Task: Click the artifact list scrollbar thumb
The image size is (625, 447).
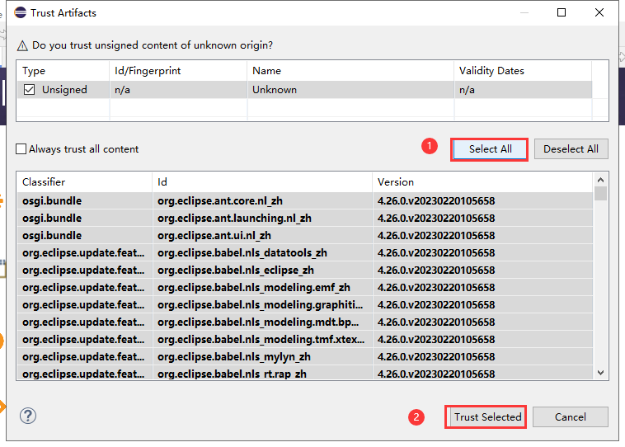Action: pos(601,194)
